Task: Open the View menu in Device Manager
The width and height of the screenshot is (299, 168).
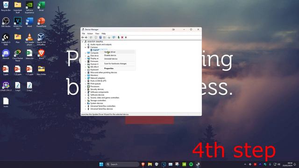Action: [97, 34]
